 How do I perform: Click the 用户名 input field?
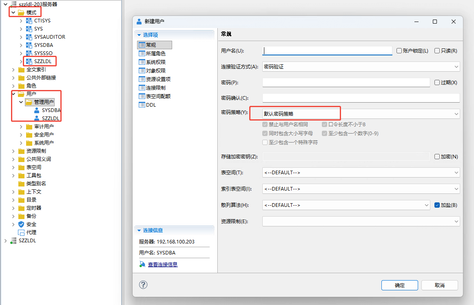327,51
